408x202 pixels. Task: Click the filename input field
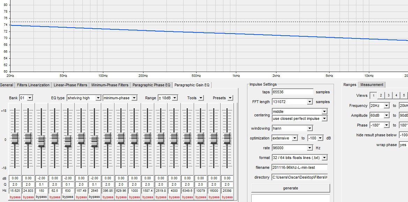point(299,167)
